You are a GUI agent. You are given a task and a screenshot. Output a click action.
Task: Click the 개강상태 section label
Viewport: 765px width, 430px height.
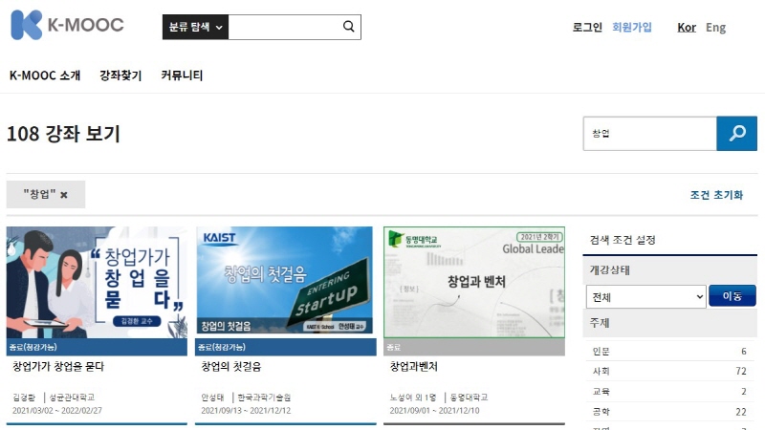[610, 270]
